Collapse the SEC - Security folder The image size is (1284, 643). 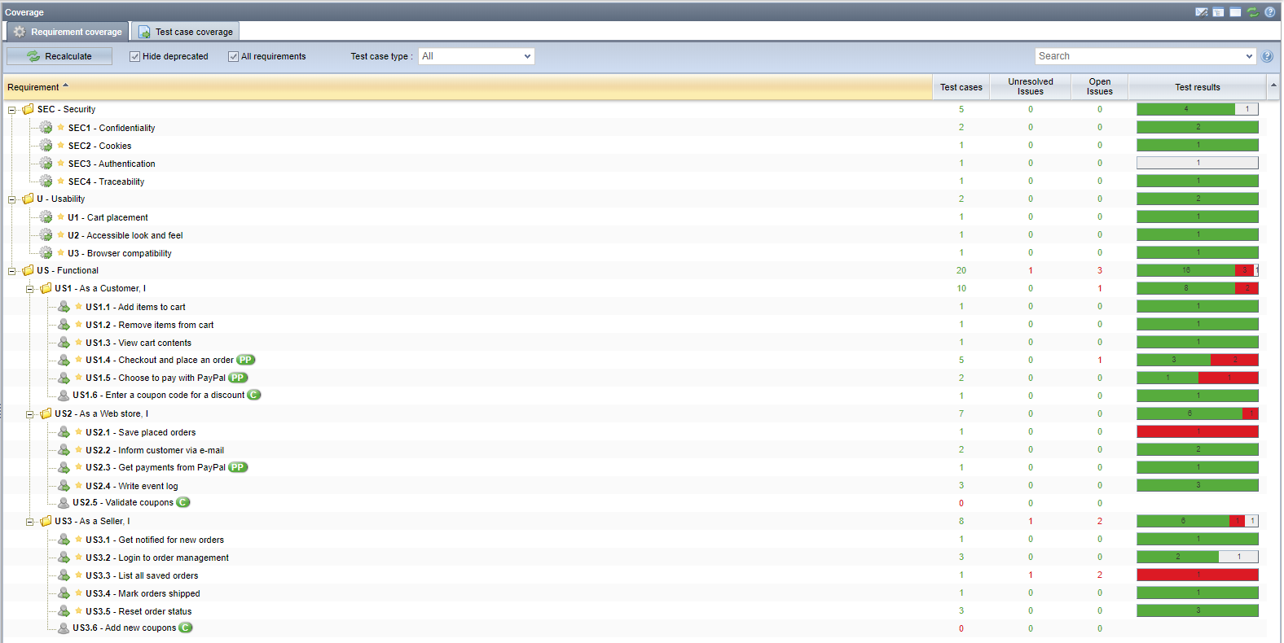click(x=11, y=110)
